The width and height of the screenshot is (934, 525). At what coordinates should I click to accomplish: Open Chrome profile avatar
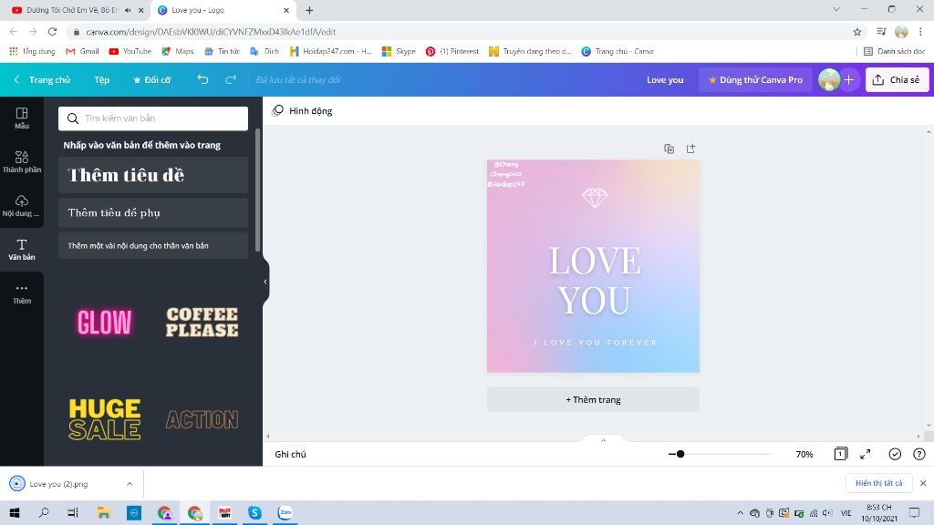901,32
